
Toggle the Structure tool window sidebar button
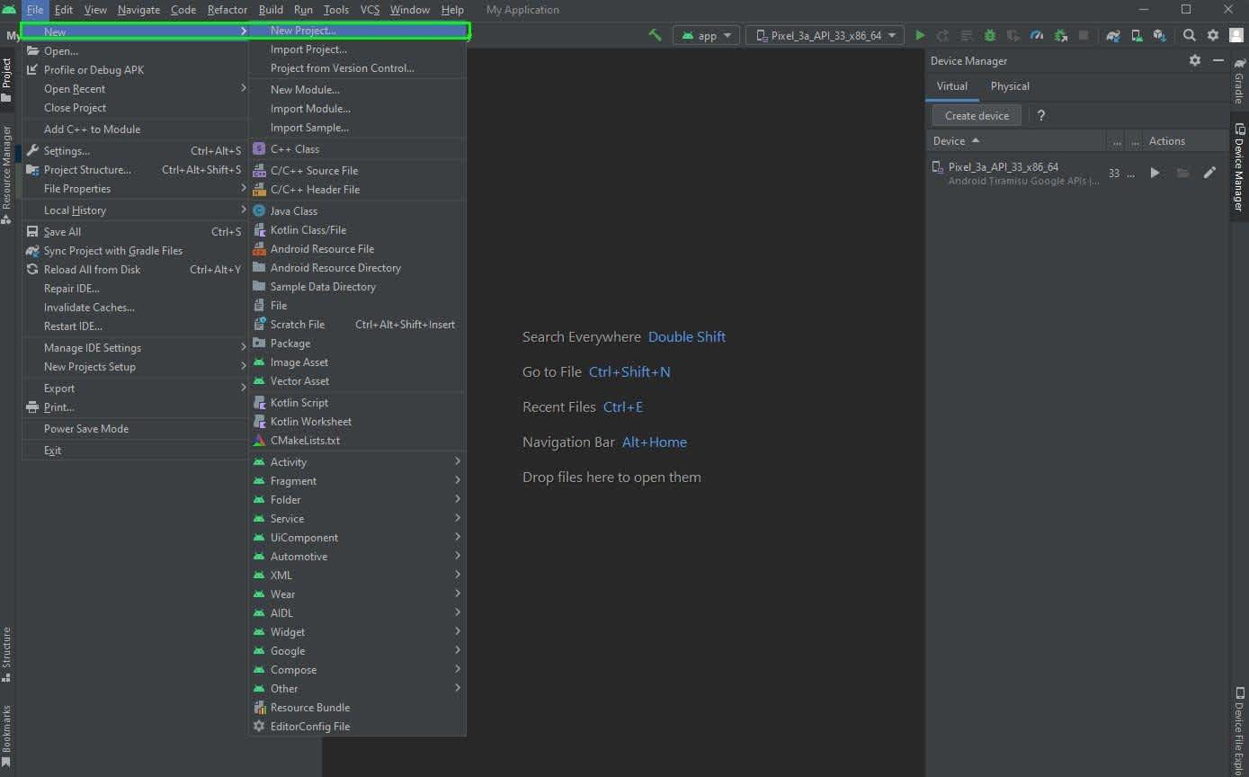click(6, 653)
